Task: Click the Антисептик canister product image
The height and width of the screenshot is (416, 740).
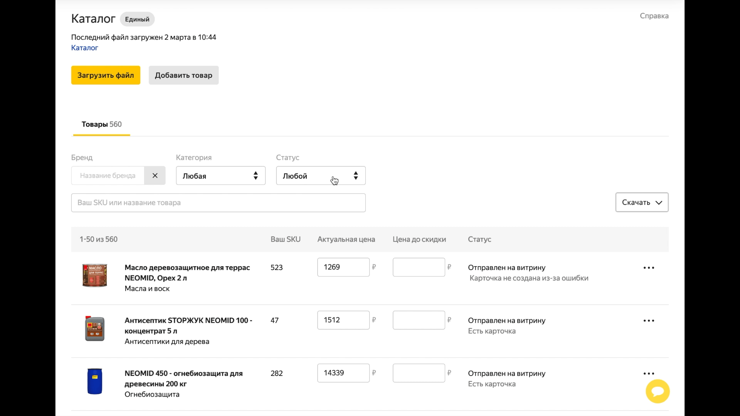Action: [95, 329]
